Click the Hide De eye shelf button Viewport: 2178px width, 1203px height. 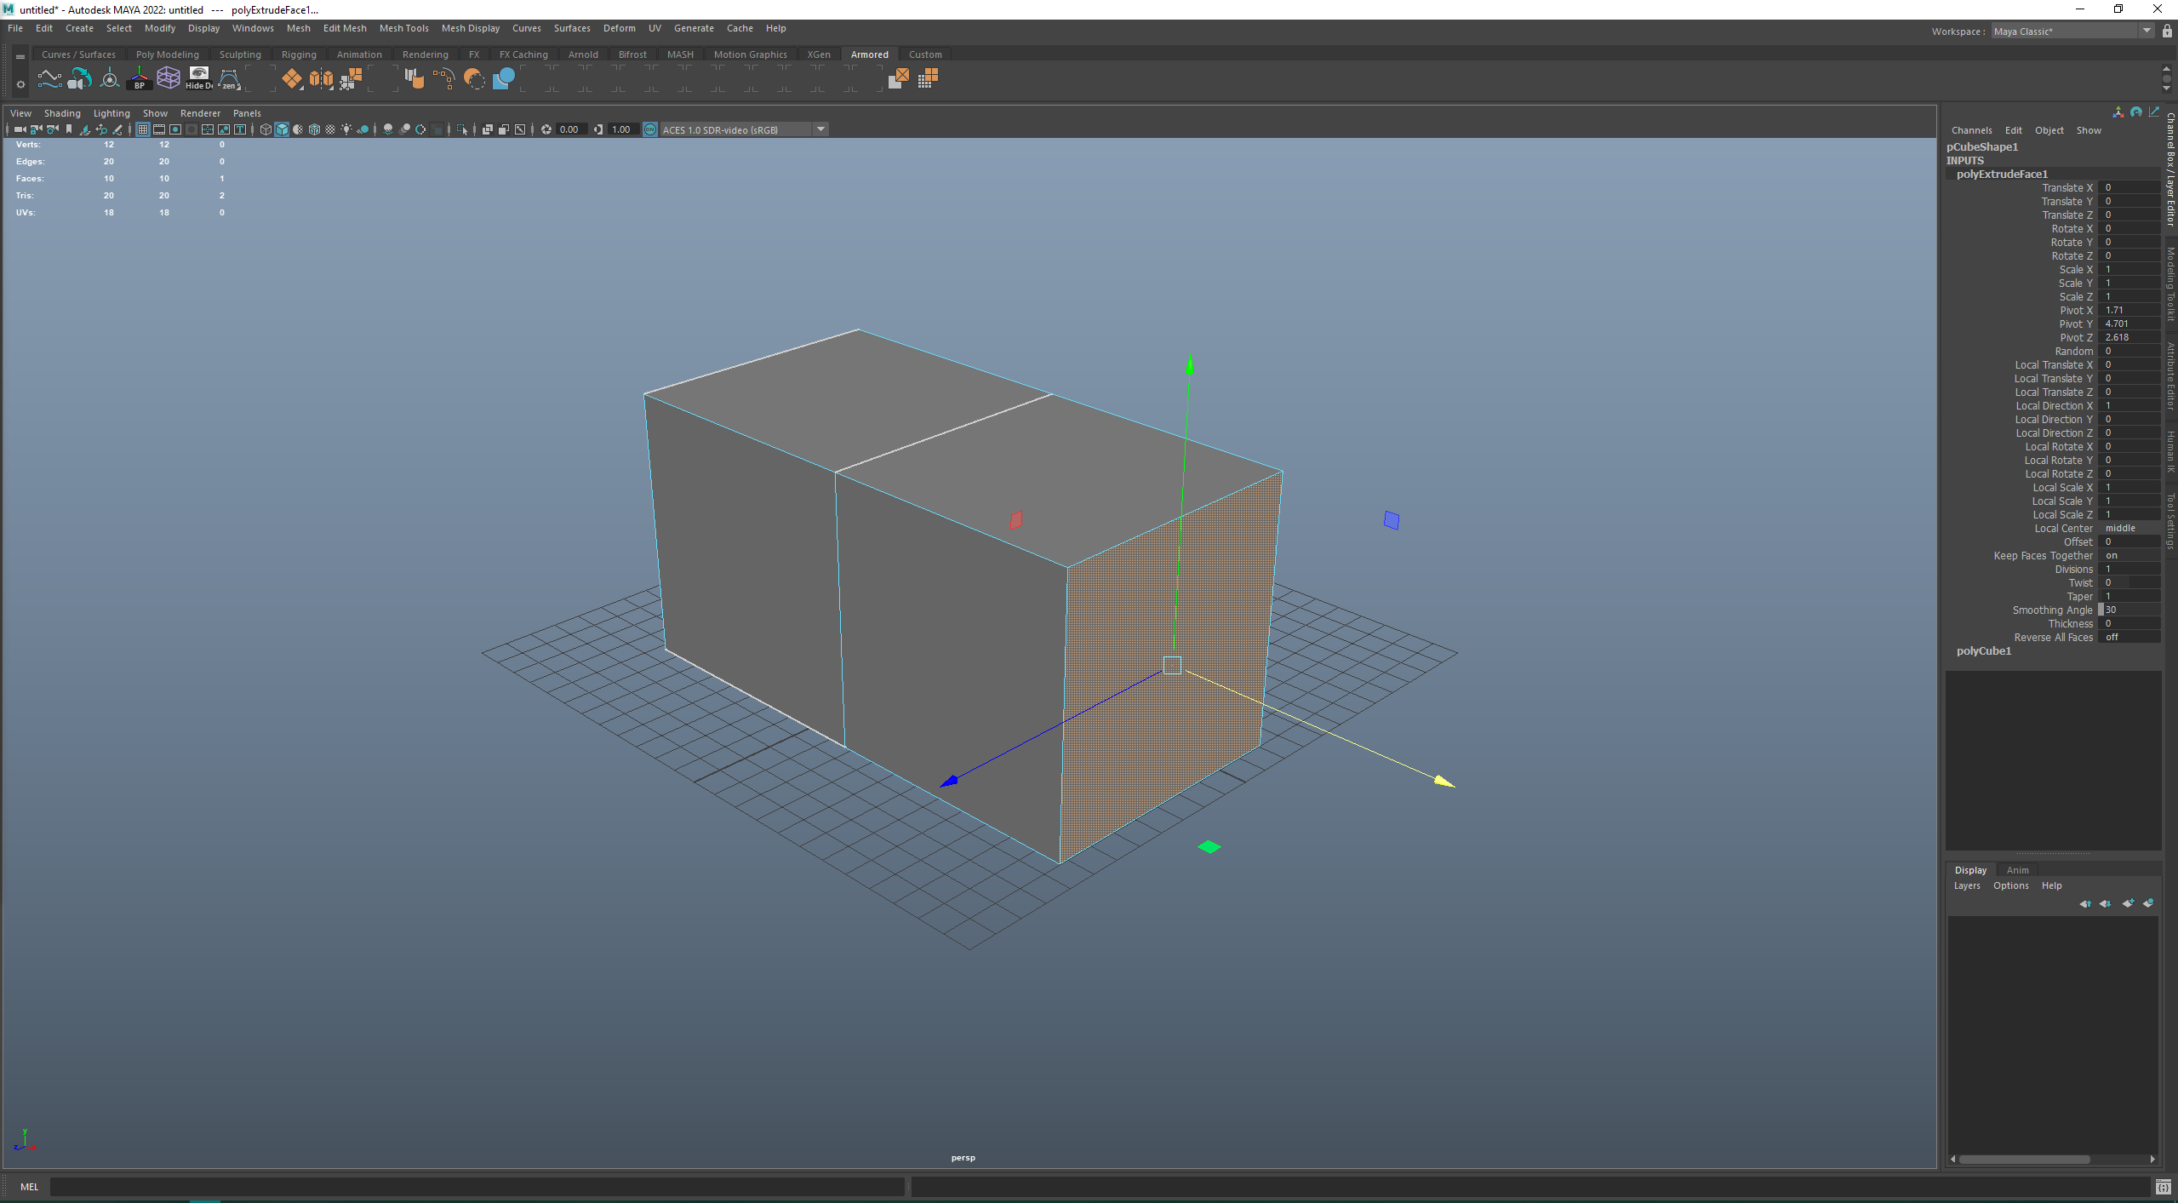point(198,78)
